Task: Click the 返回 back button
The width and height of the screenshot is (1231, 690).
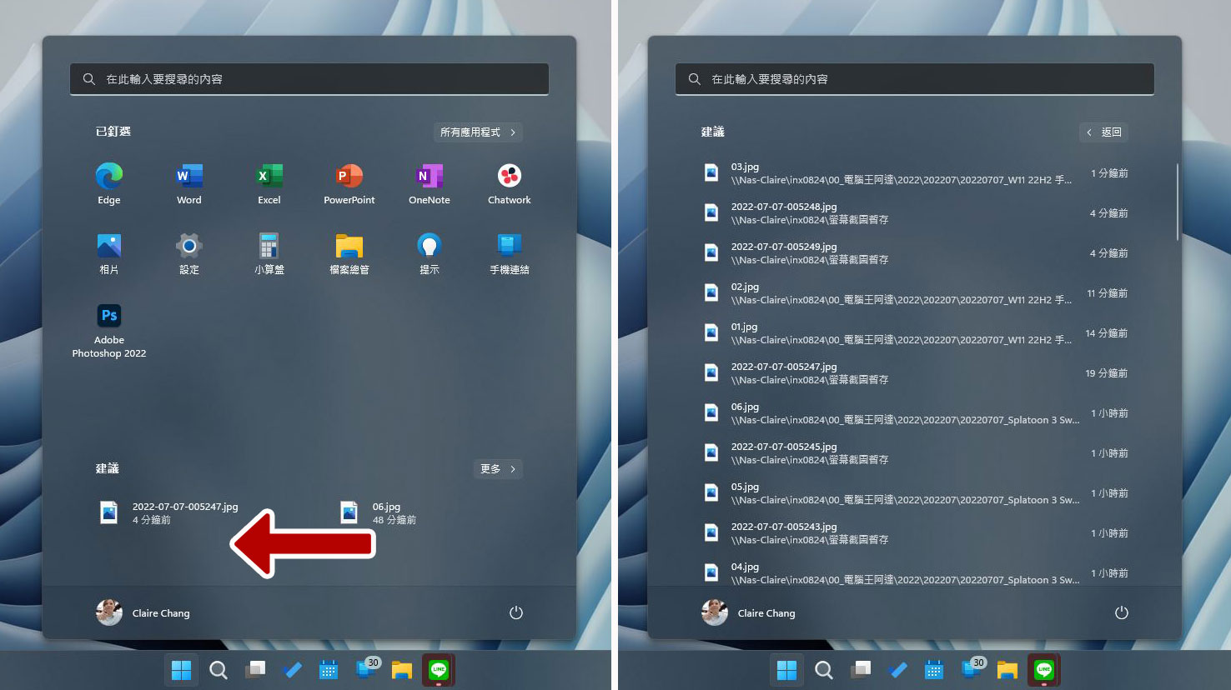Action: pos(1103,132)
